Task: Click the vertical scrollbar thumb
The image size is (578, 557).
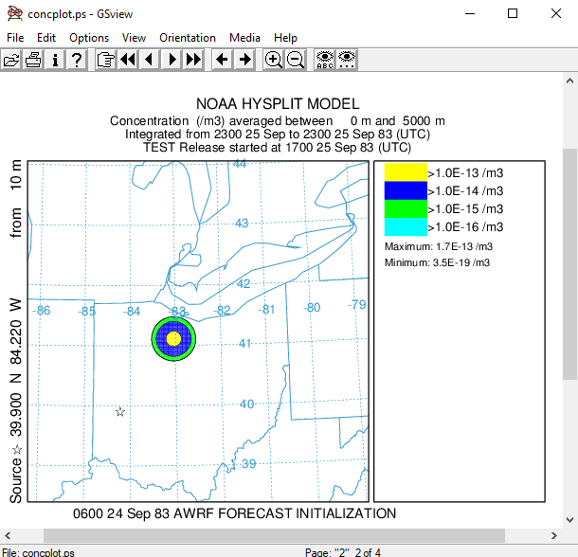Action: tap(569, 264)
